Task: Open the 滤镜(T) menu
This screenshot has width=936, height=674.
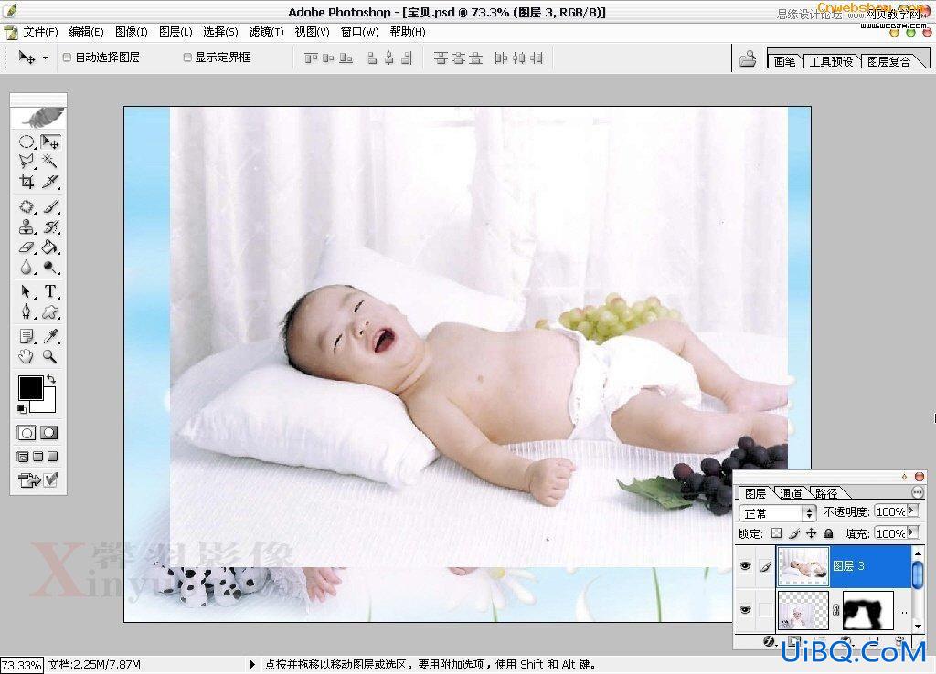Action: coord(266,32)
